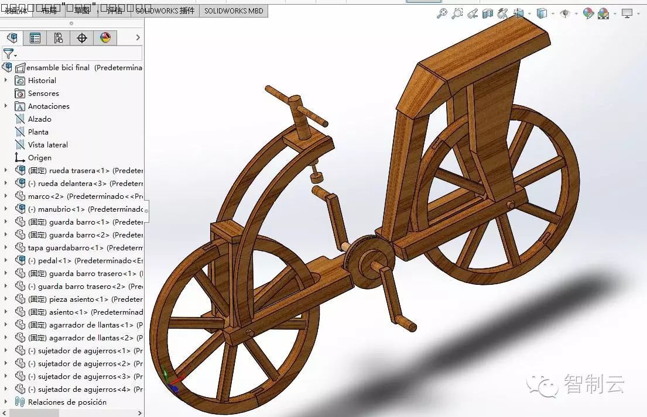Select guarda barro<2> in the tree

click(85, 235)
